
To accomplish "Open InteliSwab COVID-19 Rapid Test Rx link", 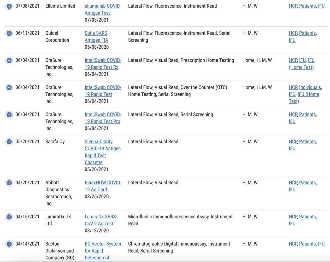I will 103,64.
